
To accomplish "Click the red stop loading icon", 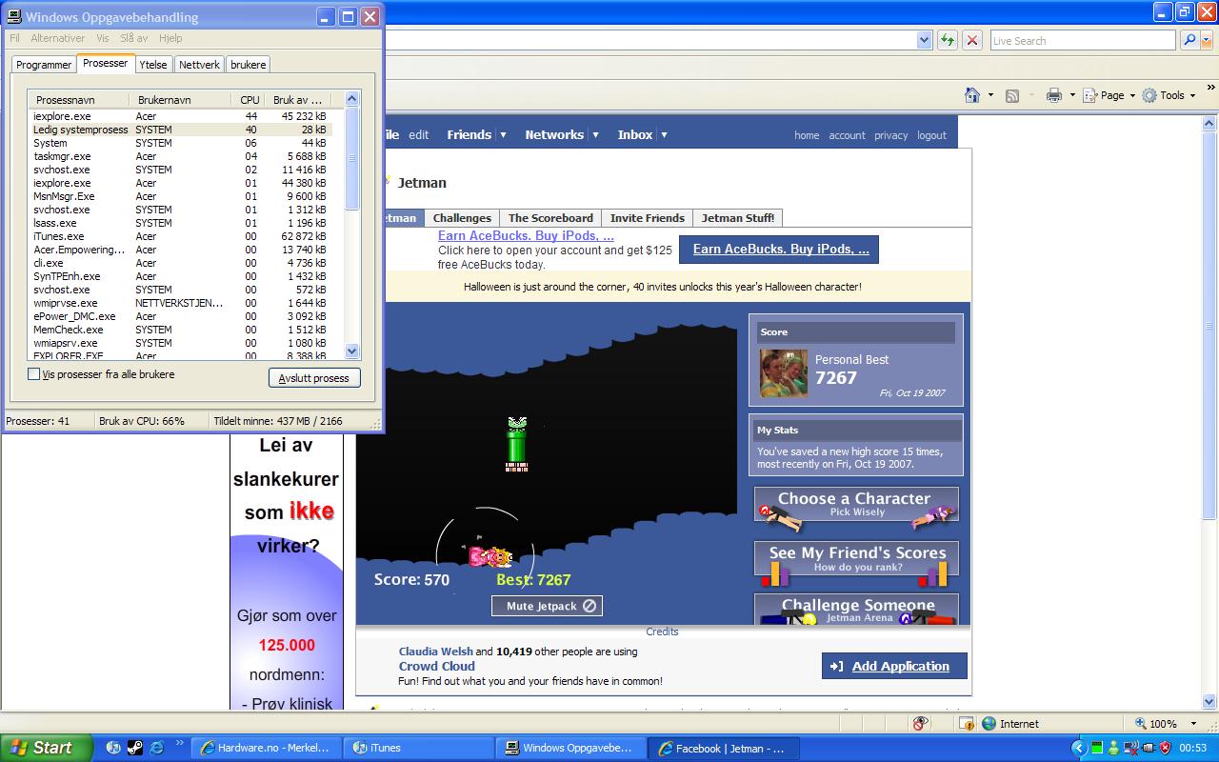I will click(x=972, y=40).
